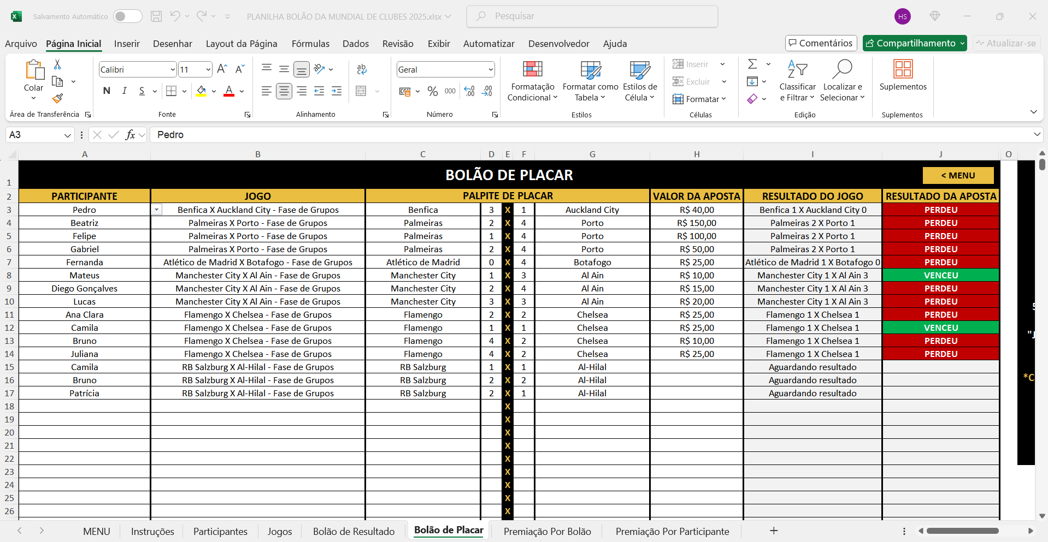The width and height of the screenshot is (1048, 542).
Task: Click the Copy icon in clipboard group
Action: point(57,81)
